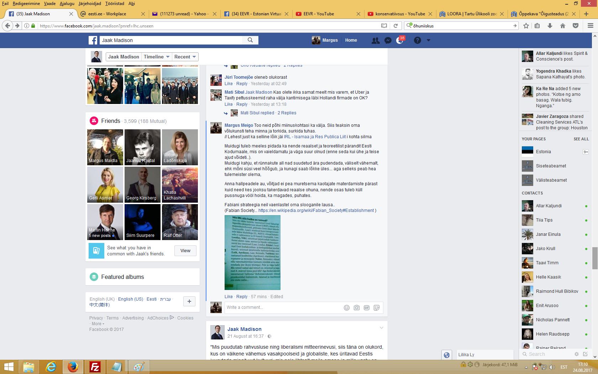This screenshot has height=374, width=598.
Task: Click the Windows Start button
Action: point(9,367)
